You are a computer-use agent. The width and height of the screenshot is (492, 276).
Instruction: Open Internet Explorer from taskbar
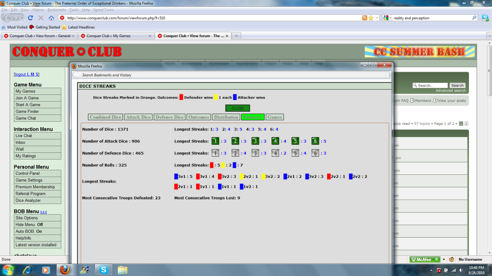27,270
